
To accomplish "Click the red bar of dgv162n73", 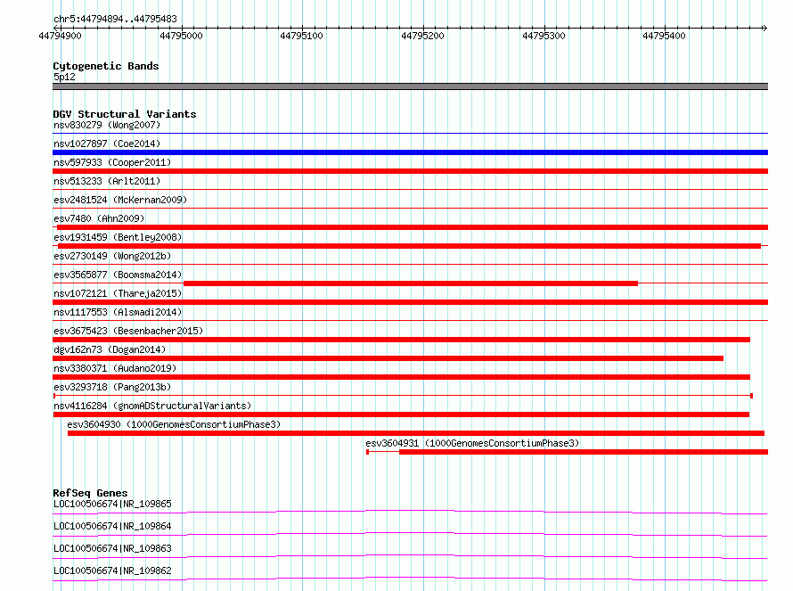I will click(x=388, y=358).
